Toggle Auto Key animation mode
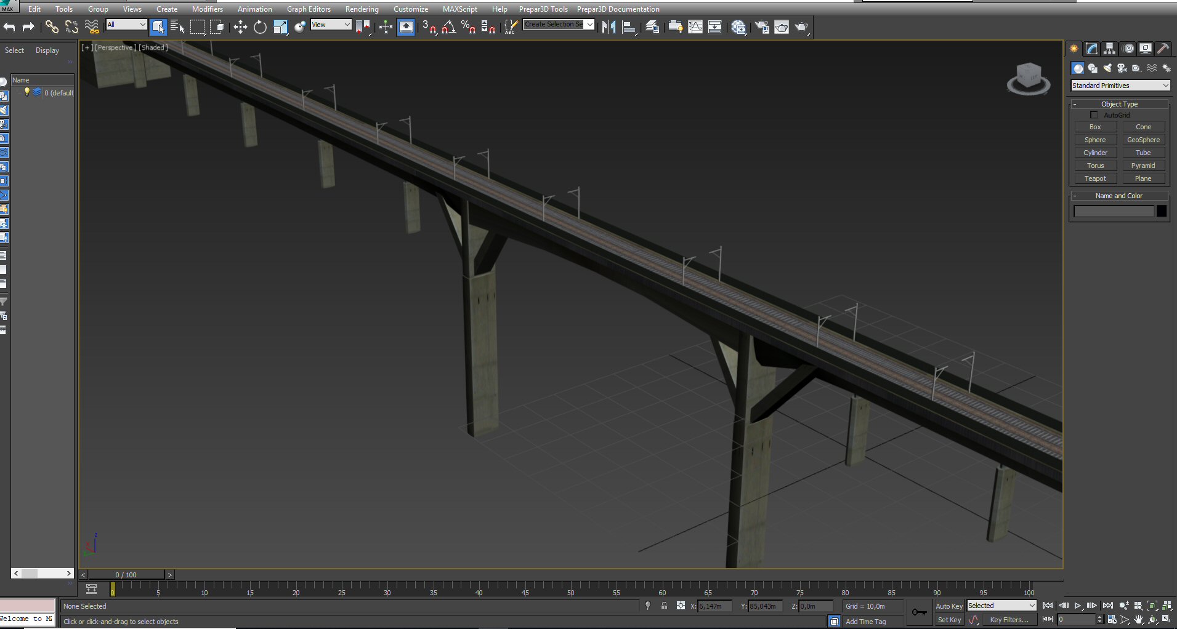This screenshot has height=629, width=1177. 948,606
